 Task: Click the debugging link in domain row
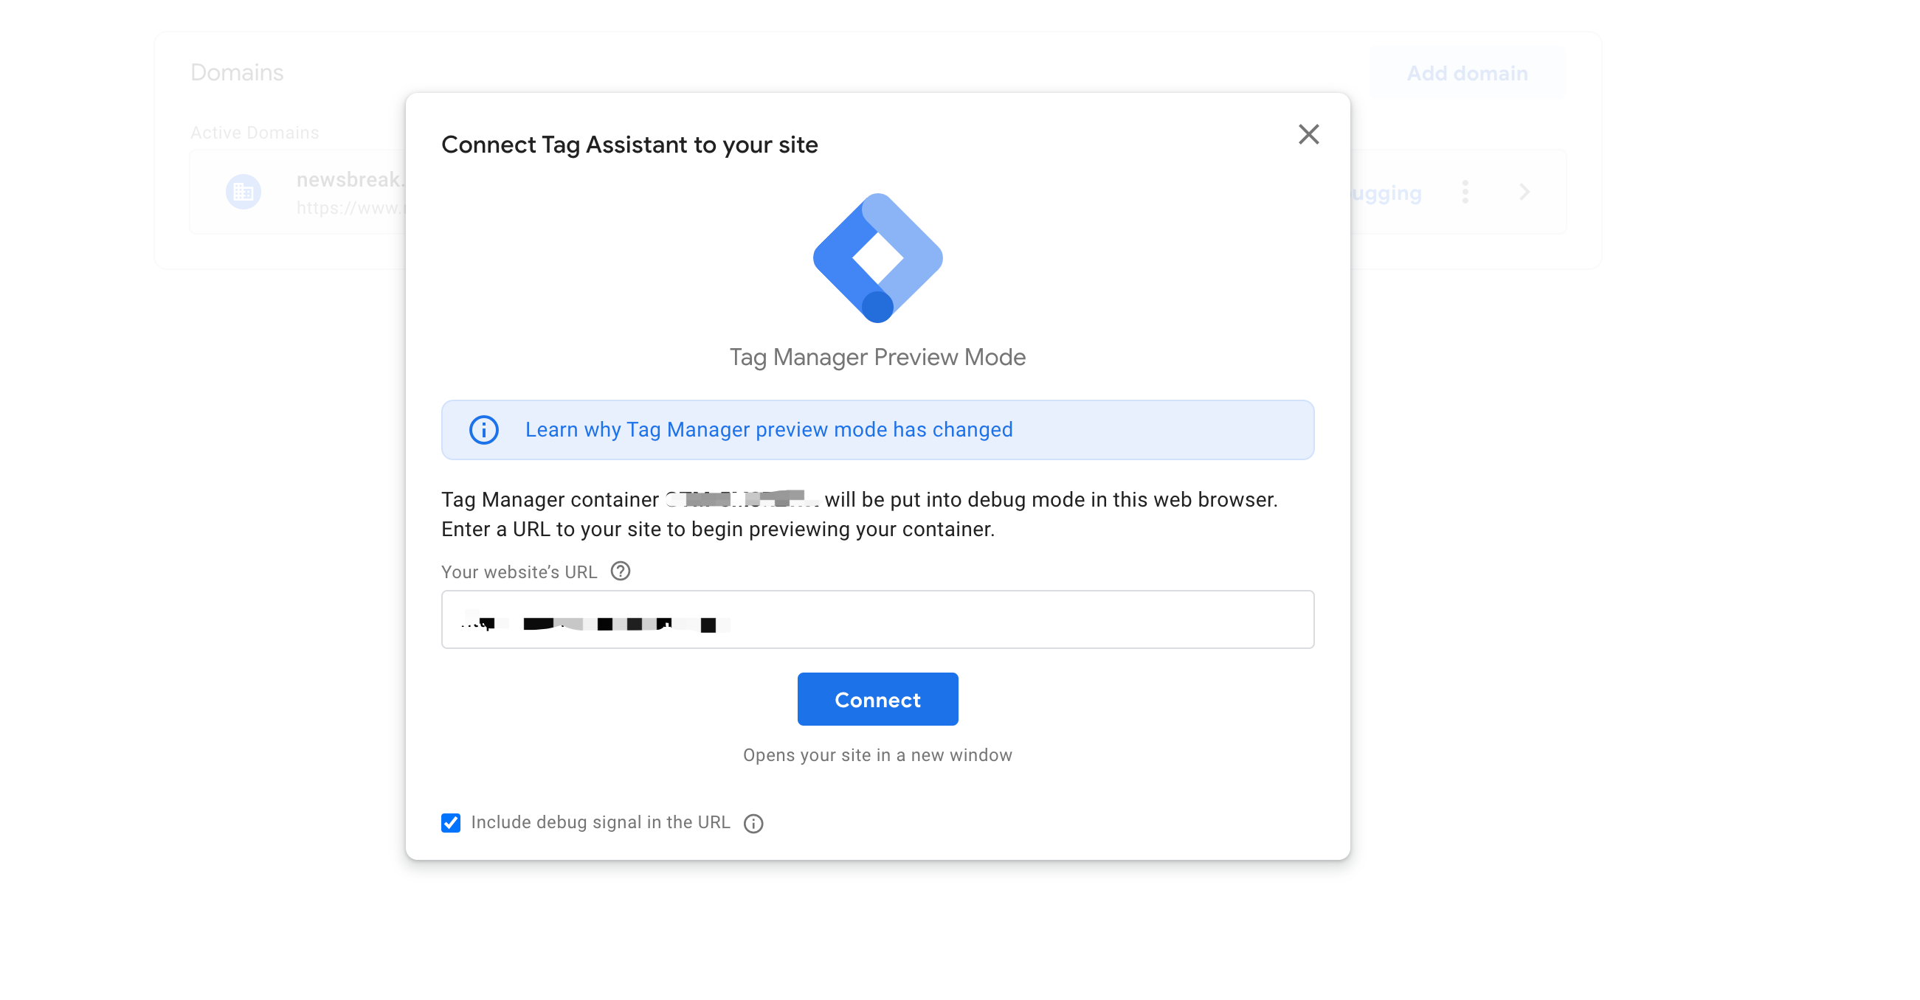click(x=1388, y=193)
